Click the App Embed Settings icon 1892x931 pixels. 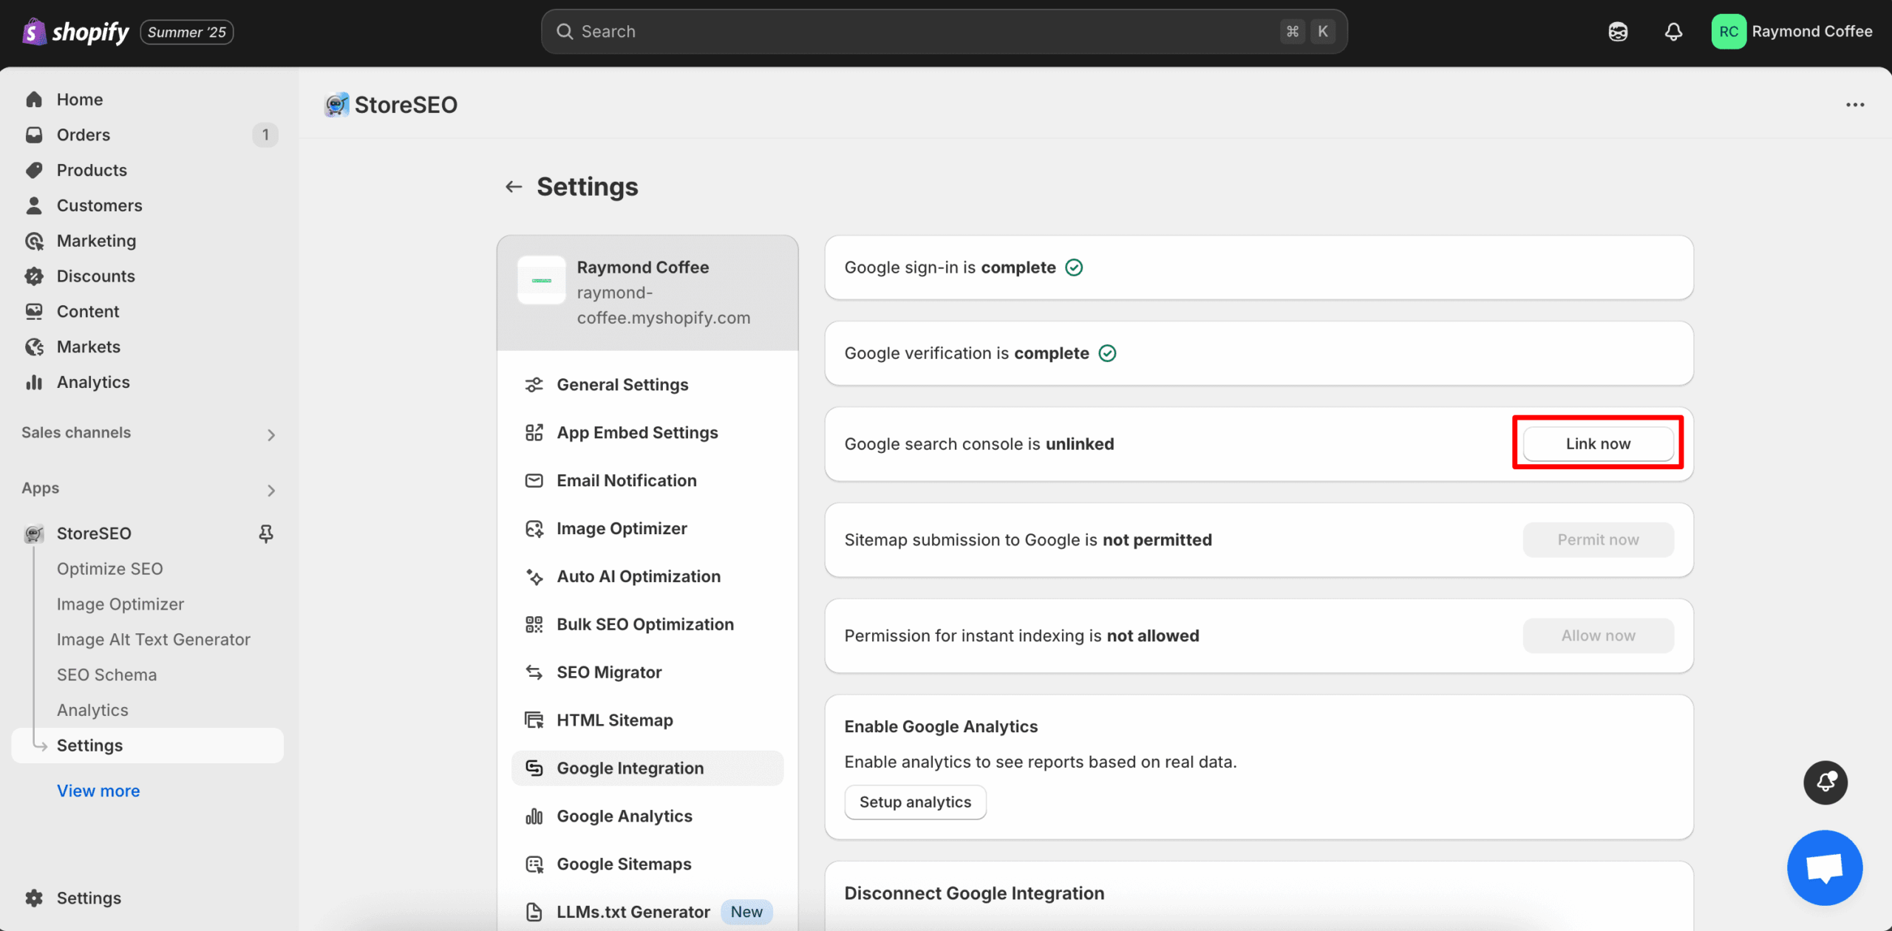click(x=534, y=433)
